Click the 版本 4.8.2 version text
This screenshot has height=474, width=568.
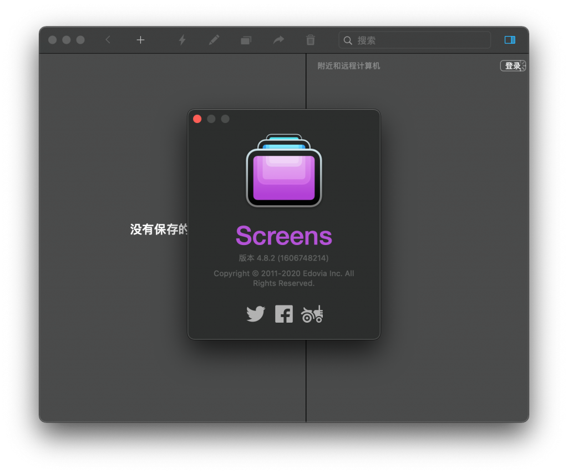coord(283,258)
